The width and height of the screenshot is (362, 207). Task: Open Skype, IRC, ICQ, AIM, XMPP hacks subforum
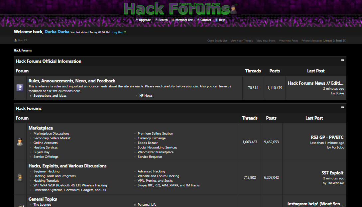click(x=169, y=185)
